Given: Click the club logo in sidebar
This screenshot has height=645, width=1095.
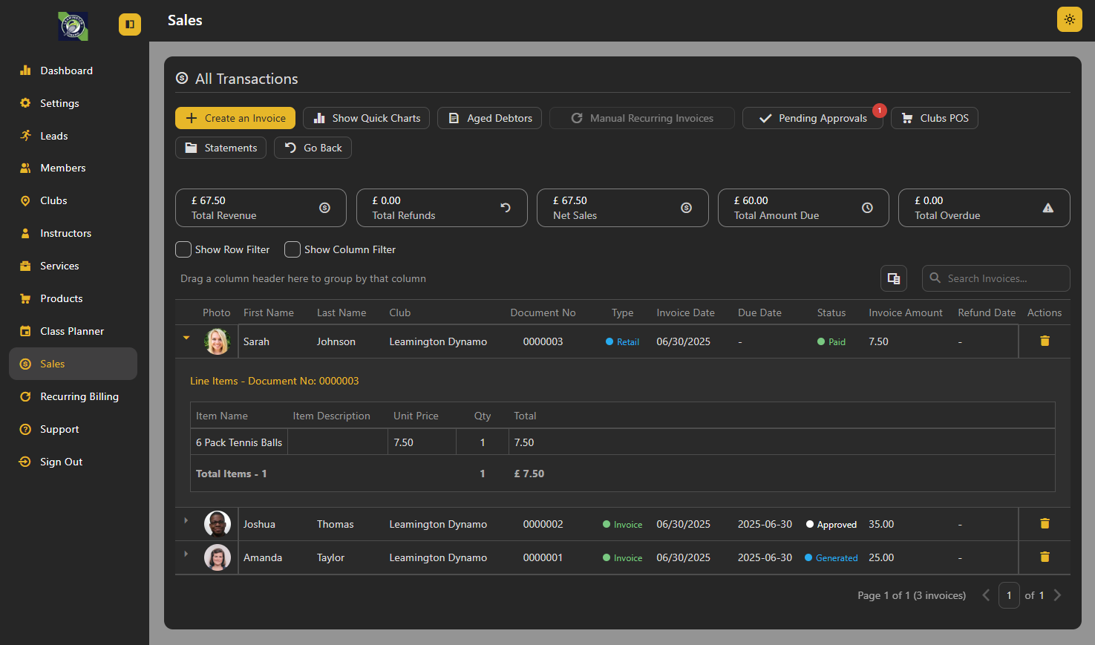Looking at the screenshot, I should click(73, 26).
